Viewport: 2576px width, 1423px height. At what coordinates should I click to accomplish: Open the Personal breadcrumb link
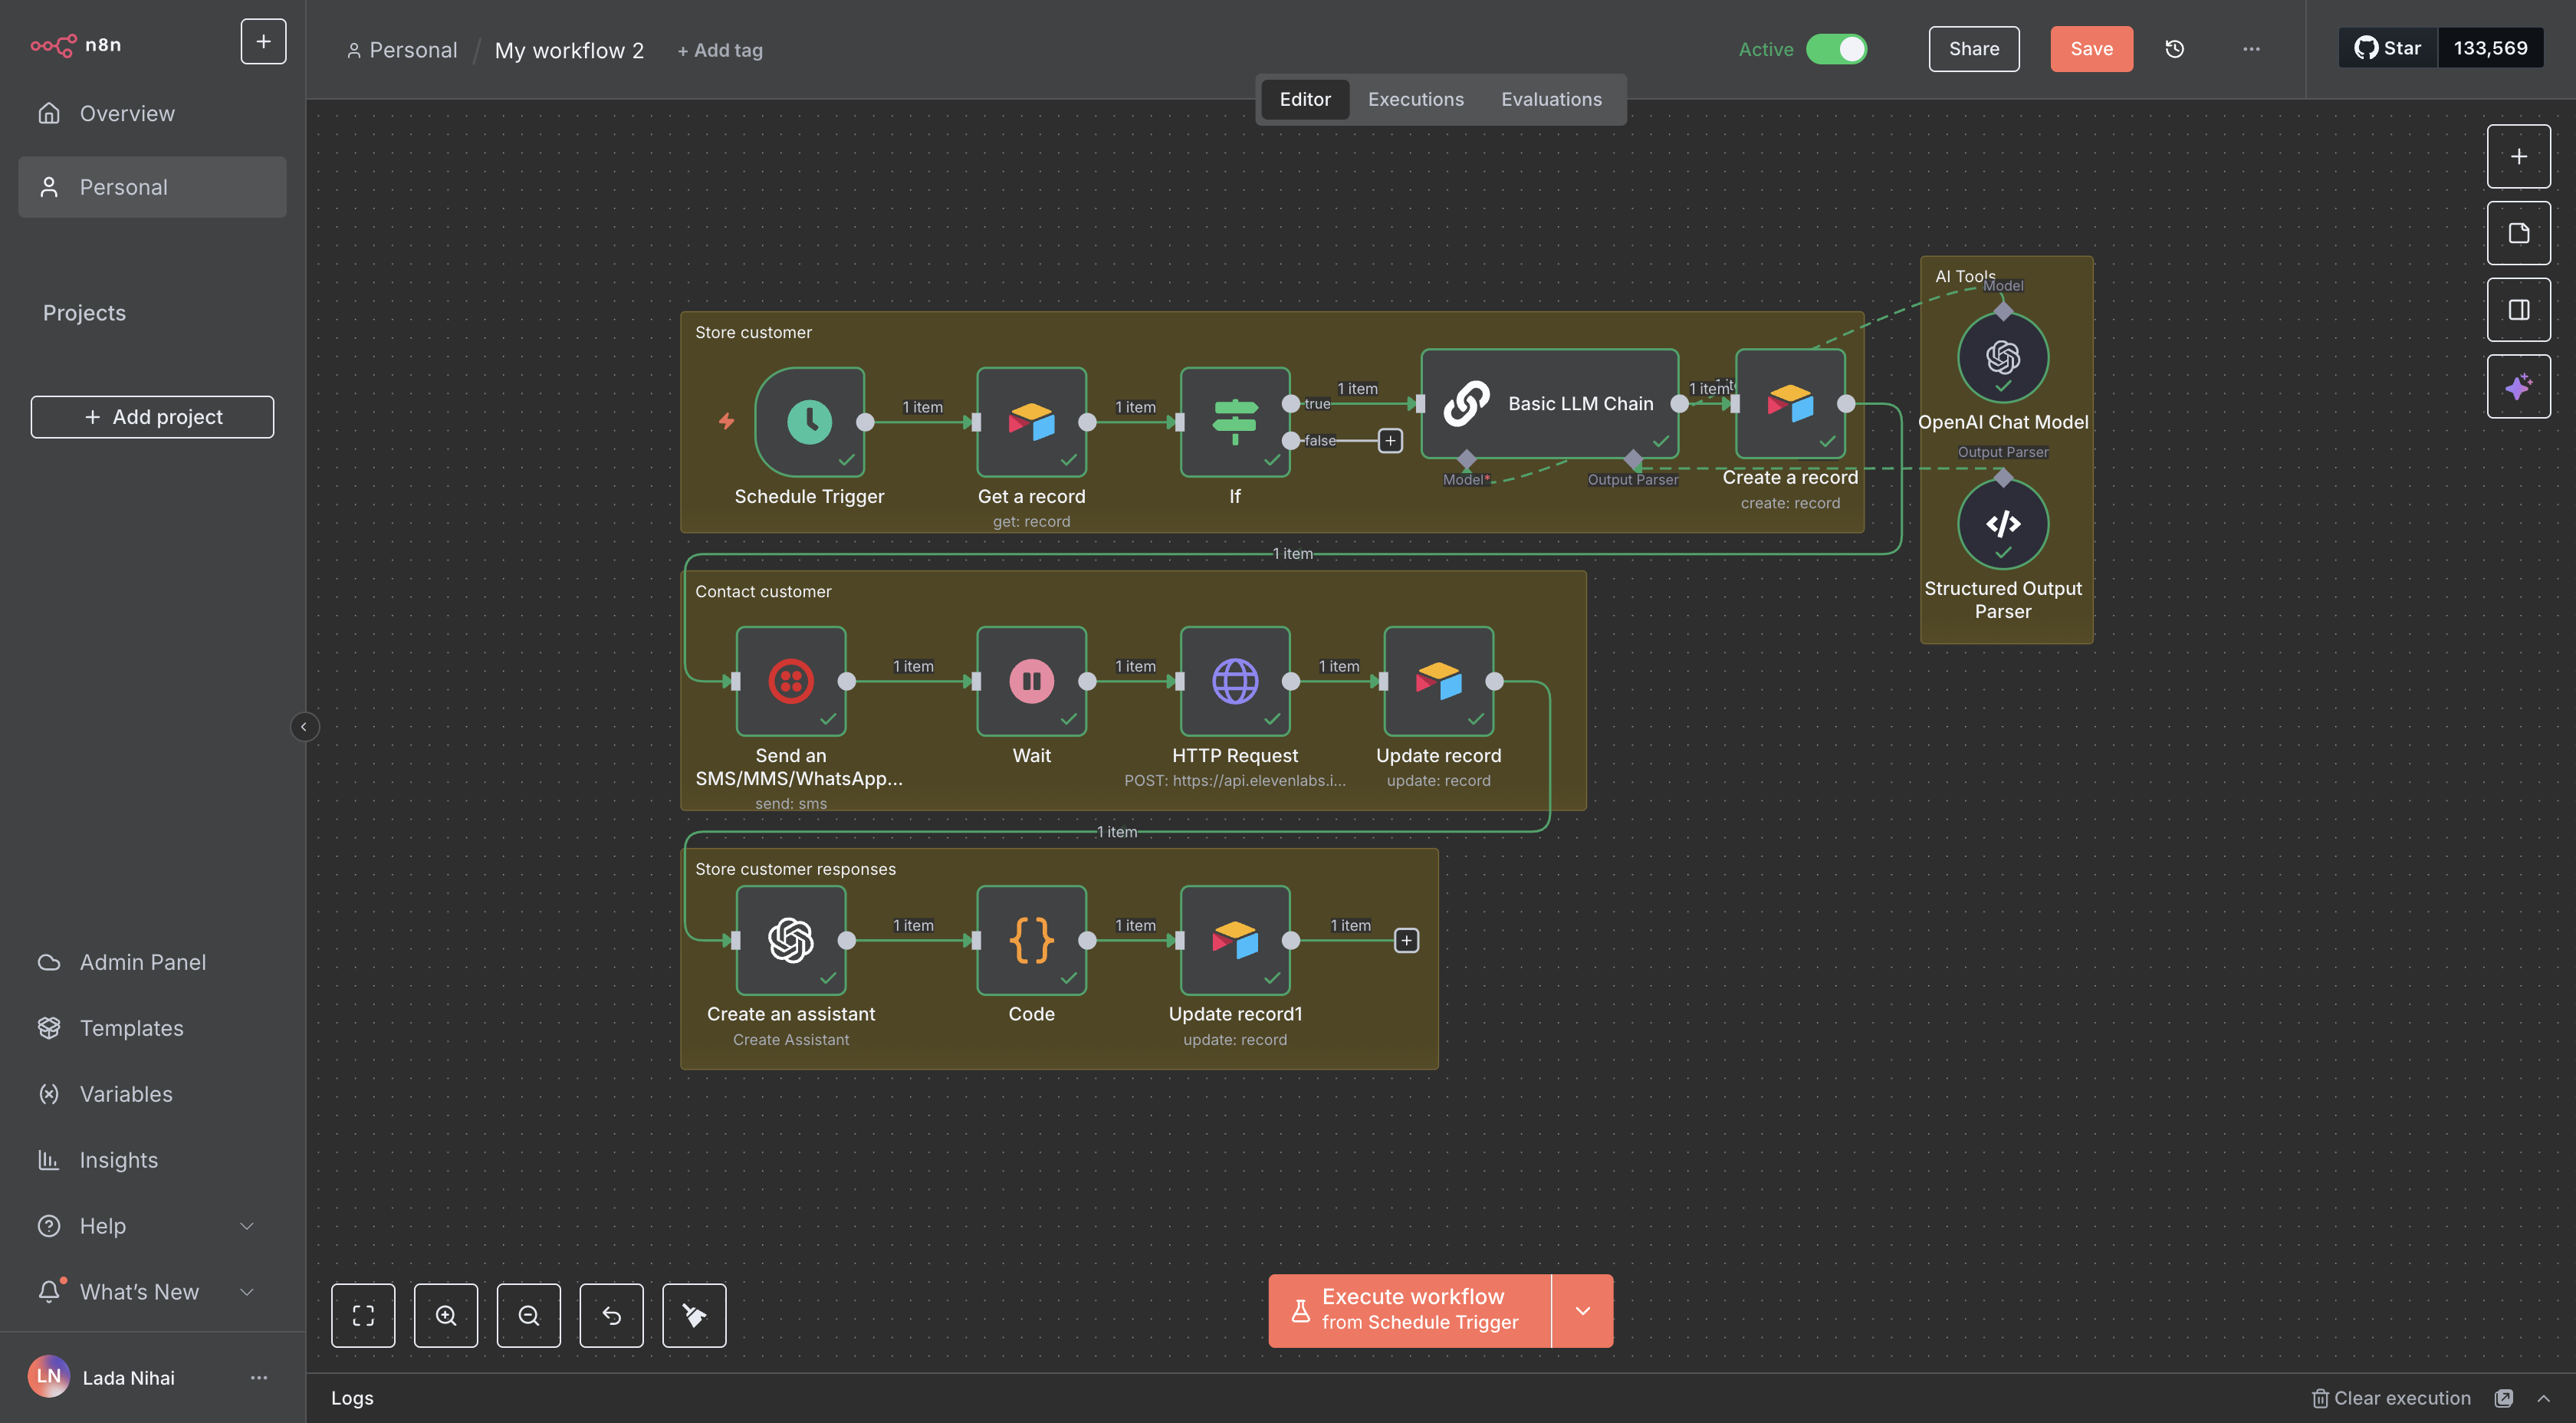click(402, 50)
